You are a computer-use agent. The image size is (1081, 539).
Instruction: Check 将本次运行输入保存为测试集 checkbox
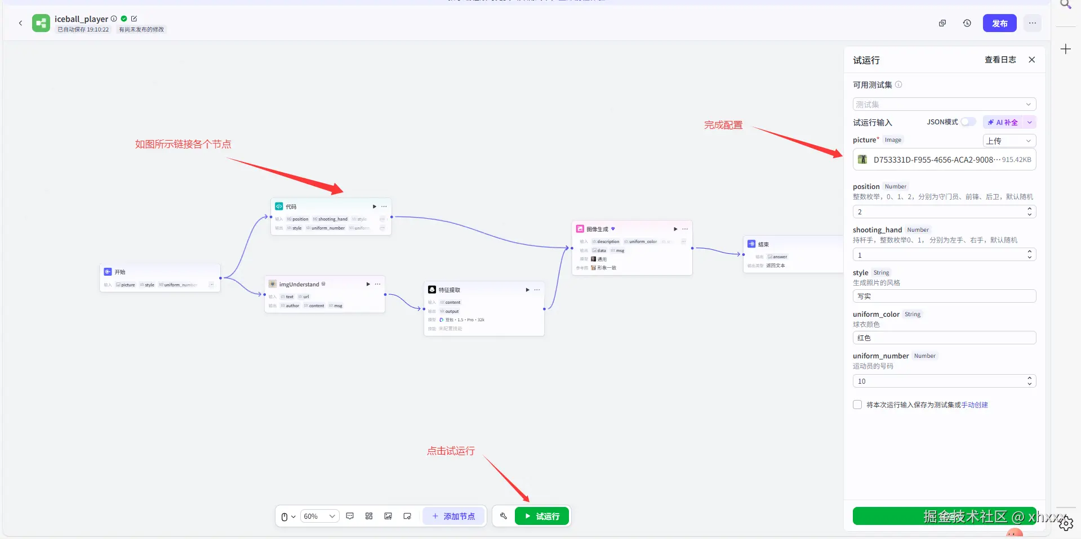[x=857, y=405]
